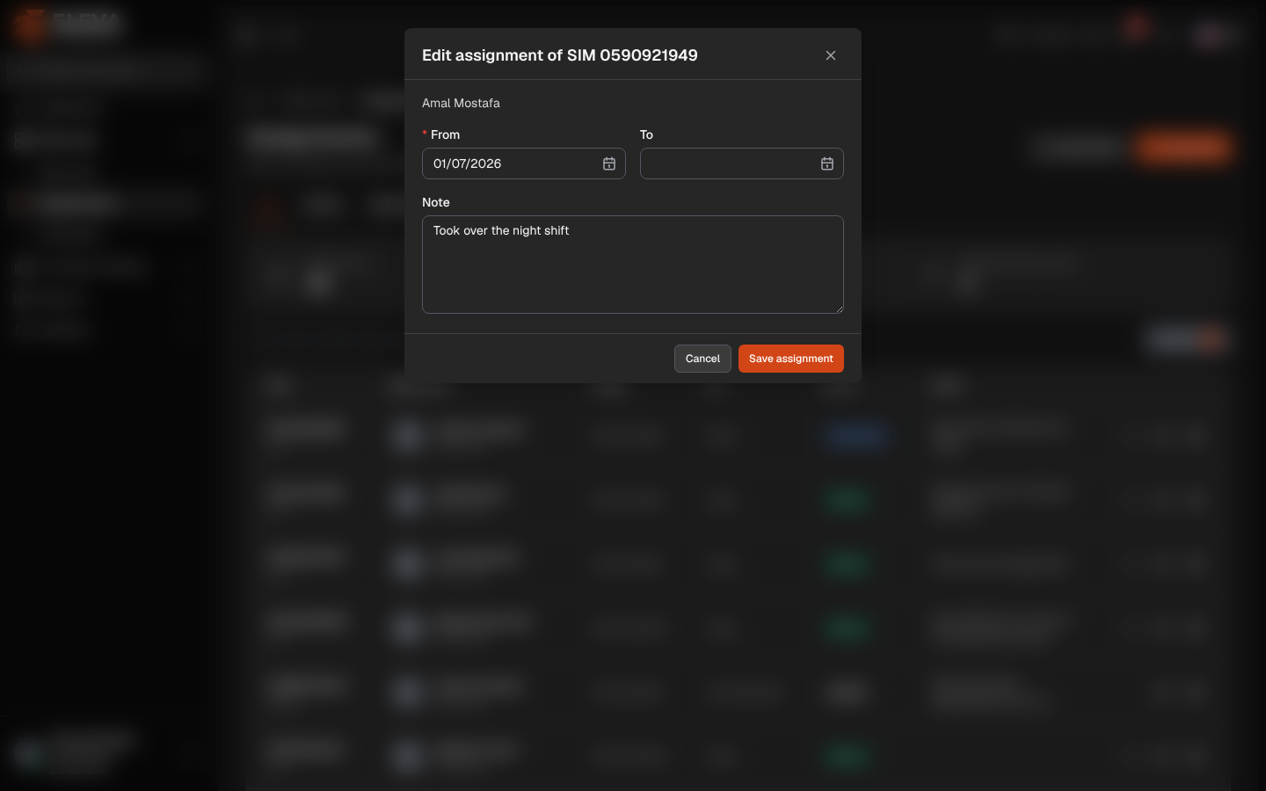Click the assignee name Amal Mostafa
The width and height of the screenshot is (1266, 791).
(461, 103)
